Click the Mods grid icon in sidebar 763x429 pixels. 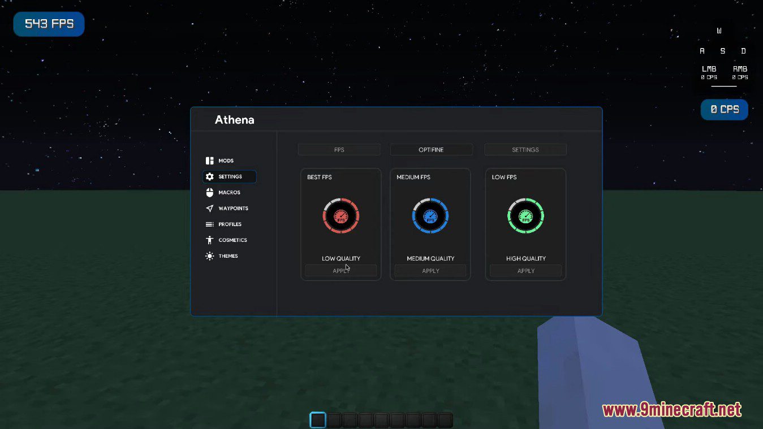(x=210, y=161)
